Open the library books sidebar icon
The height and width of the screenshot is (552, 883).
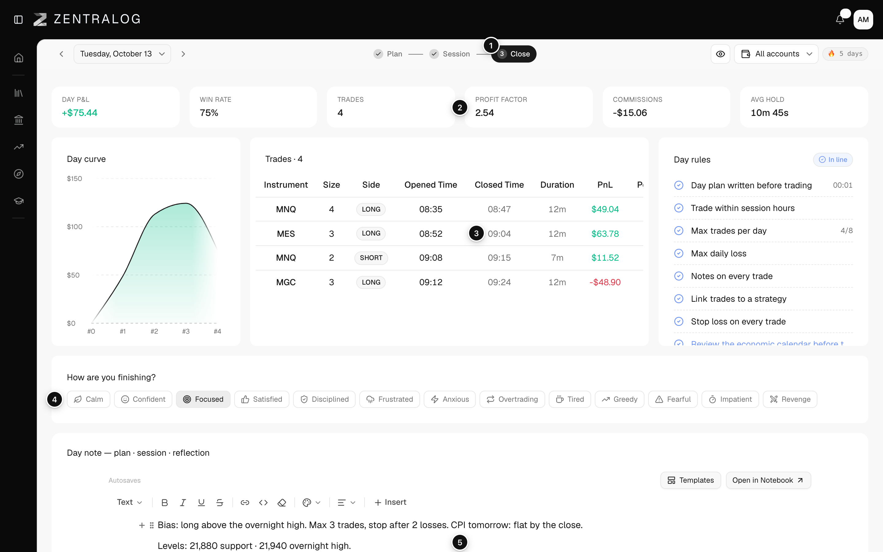(x=19, y=93)
